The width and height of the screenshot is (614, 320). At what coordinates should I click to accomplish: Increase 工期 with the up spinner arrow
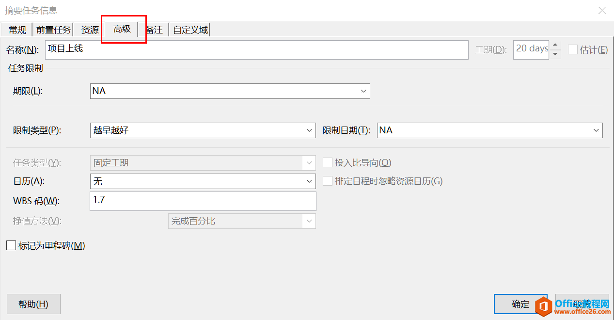(x=556, y=45)
